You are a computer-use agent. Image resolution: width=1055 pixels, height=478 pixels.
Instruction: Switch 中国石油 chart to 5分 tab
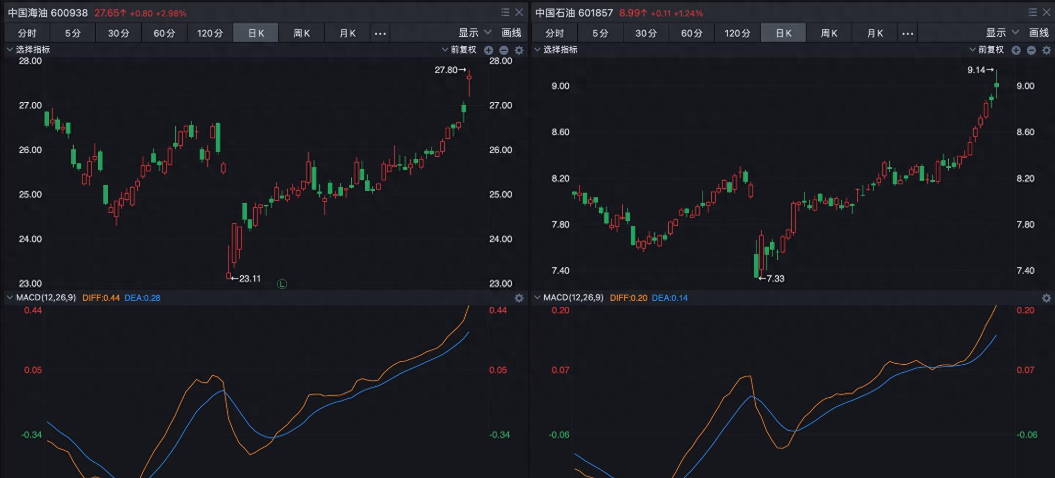600,33
